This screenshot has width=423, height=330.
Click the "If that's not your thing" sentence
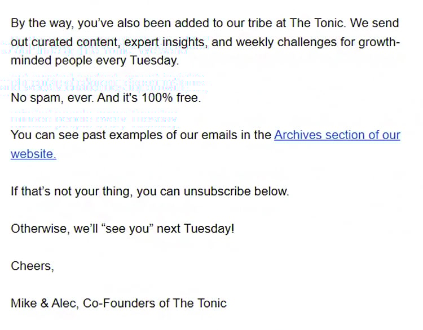pos(149,191)
